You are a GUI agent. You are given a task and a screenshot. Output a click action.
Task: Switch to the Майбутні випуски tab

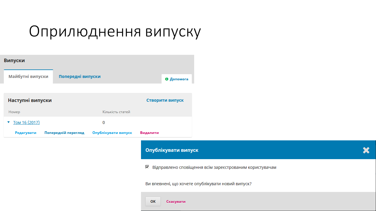point(28,76)
